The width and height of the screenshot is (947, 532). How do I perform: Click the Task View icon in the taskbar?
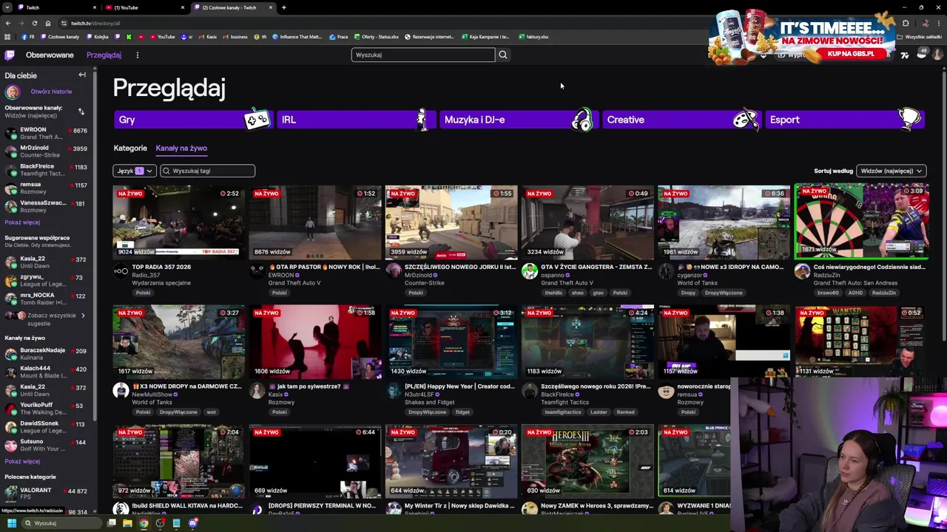point(111,523)
